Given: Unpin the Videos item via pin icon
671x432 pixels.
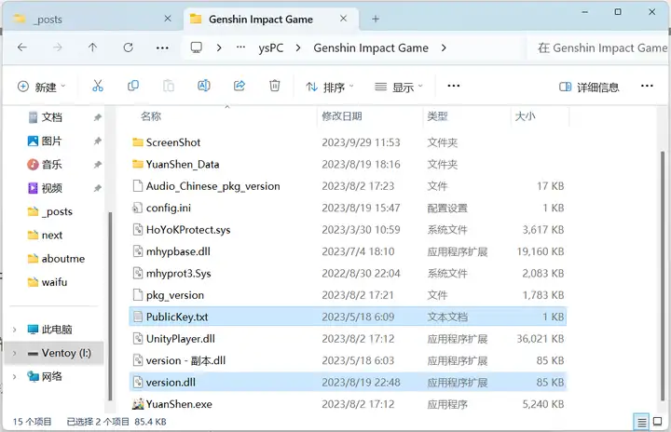Looking at the screenshot, I should point(98,188).
